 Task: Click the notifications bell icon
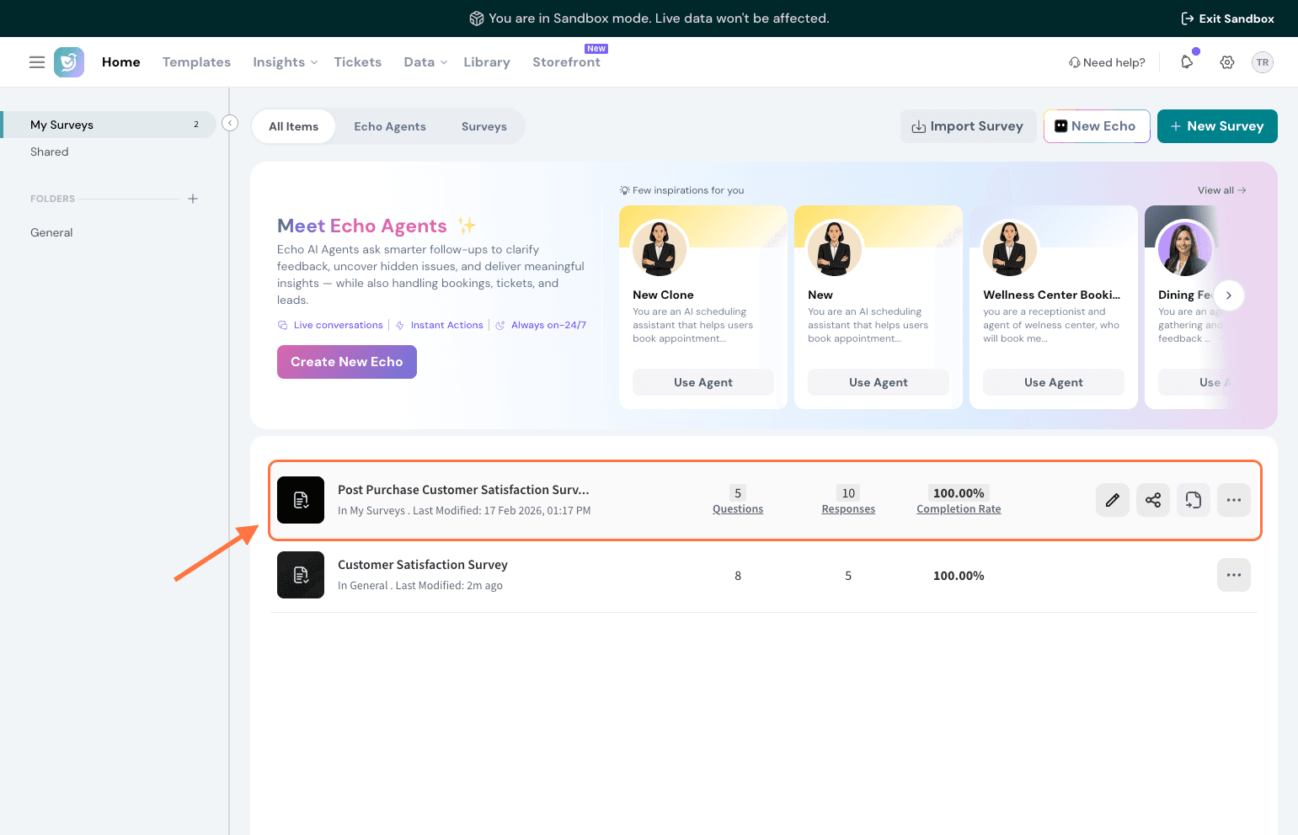[x=1187, y=62]
